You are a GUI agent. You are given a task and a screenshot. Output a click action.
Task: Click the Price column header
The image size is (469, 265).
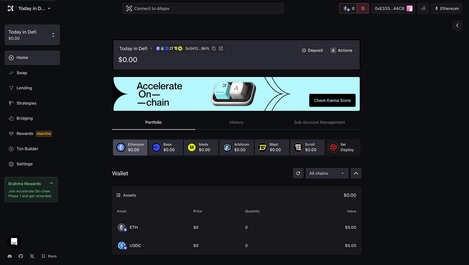pyautogui.click(x=197, y=211)
